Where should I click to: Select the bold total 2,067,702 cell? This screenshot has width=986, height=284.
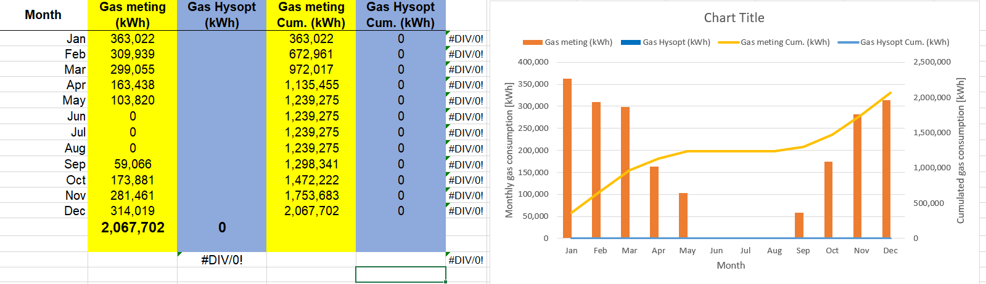click(133, 227)
